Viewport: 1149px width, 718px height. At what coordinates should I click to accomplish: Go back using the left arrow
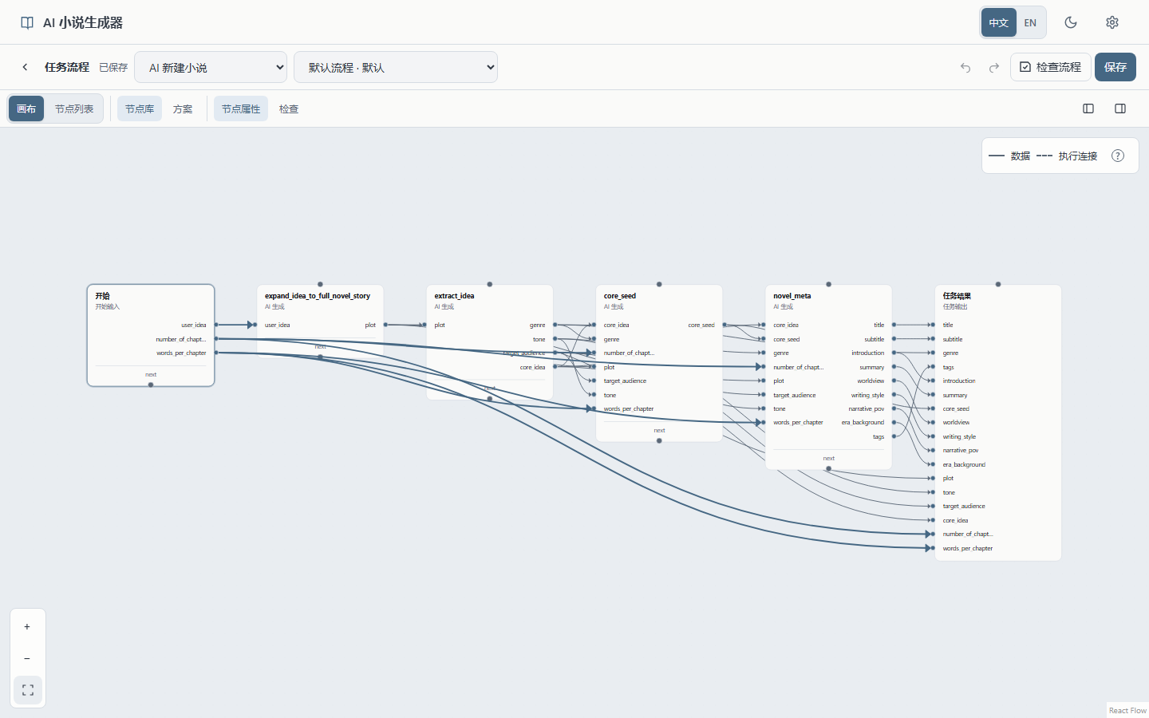point(25,67)
